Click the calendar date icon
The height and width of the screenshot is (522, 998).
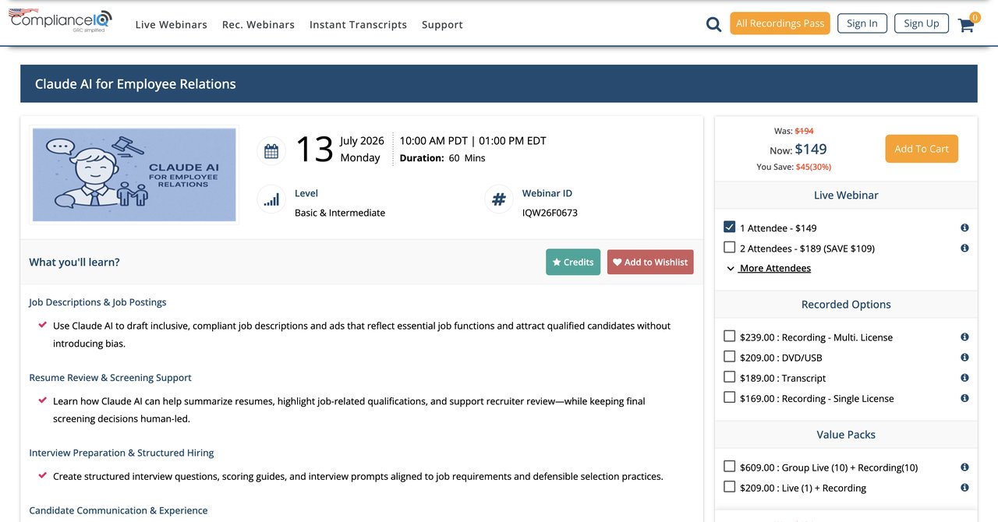[271, 151]
